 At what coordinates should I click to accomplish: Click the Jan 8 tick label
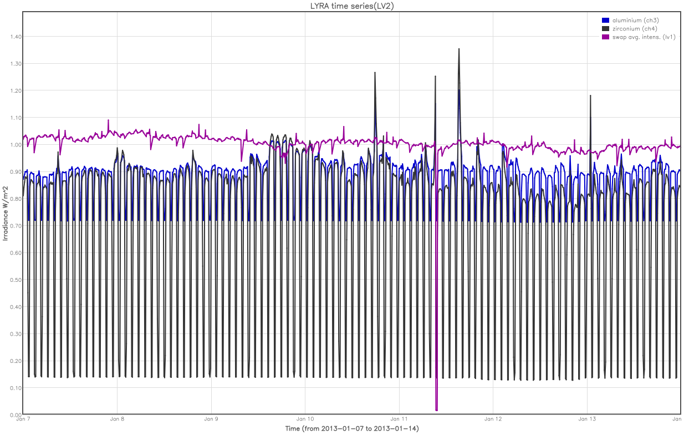coord(118,419)
